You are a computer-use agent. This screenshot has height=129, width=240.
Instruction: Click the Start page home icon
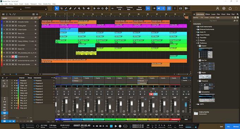[230, 8]
